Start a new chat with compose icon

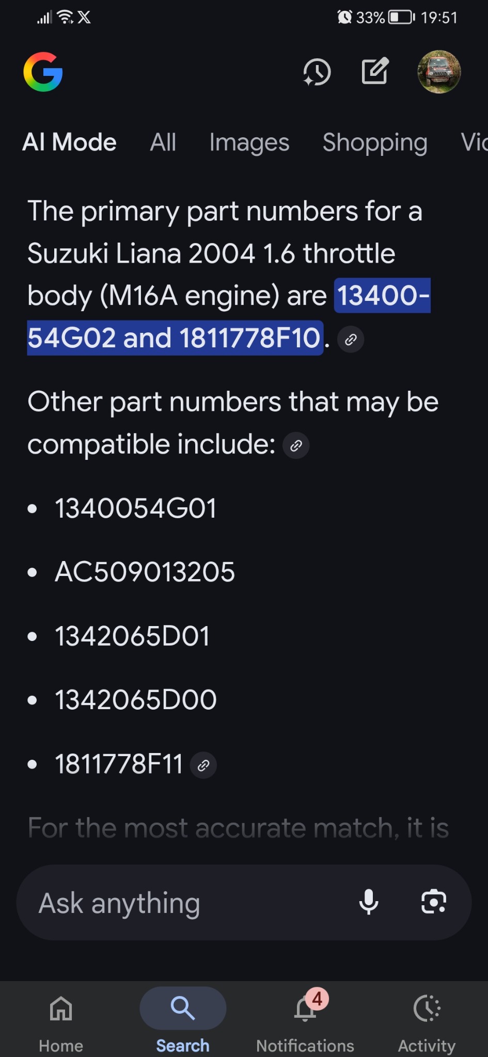click(375, 71)
